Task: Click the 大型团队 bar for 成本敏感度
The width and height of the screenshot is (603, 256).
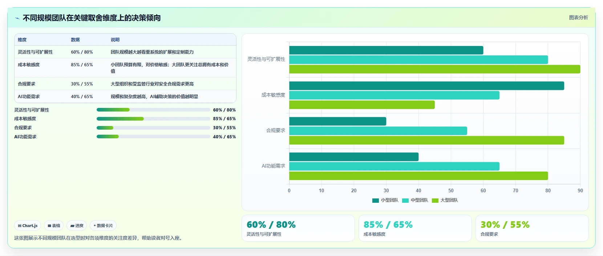Action: coord(362,105)
